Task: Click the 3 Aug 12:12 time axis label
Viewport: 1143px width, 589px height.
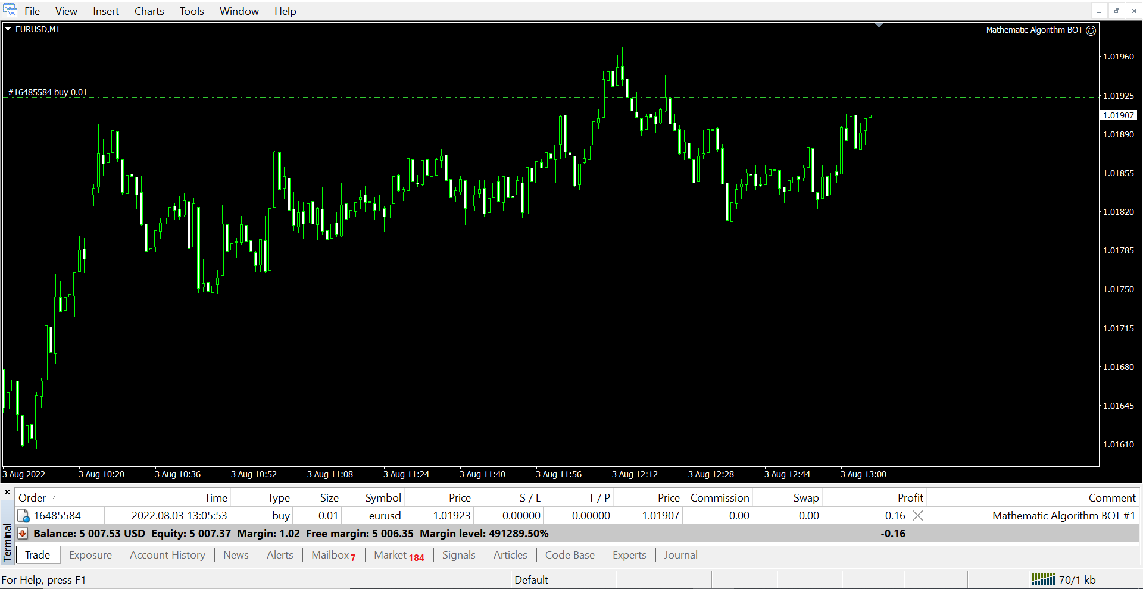Action: click(x=635, y=474)
